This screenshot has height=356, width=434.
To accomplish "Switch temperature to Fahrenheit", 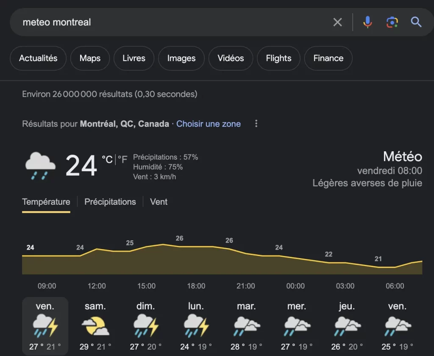I will point(123,159).
